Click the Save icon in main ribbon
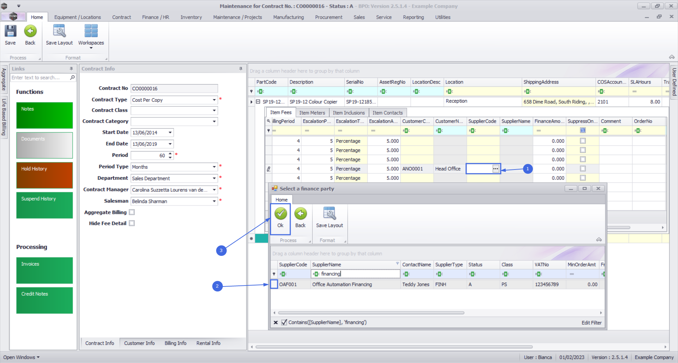The width and height of the screenshot is (678, 363). click(x=10, y=31)
